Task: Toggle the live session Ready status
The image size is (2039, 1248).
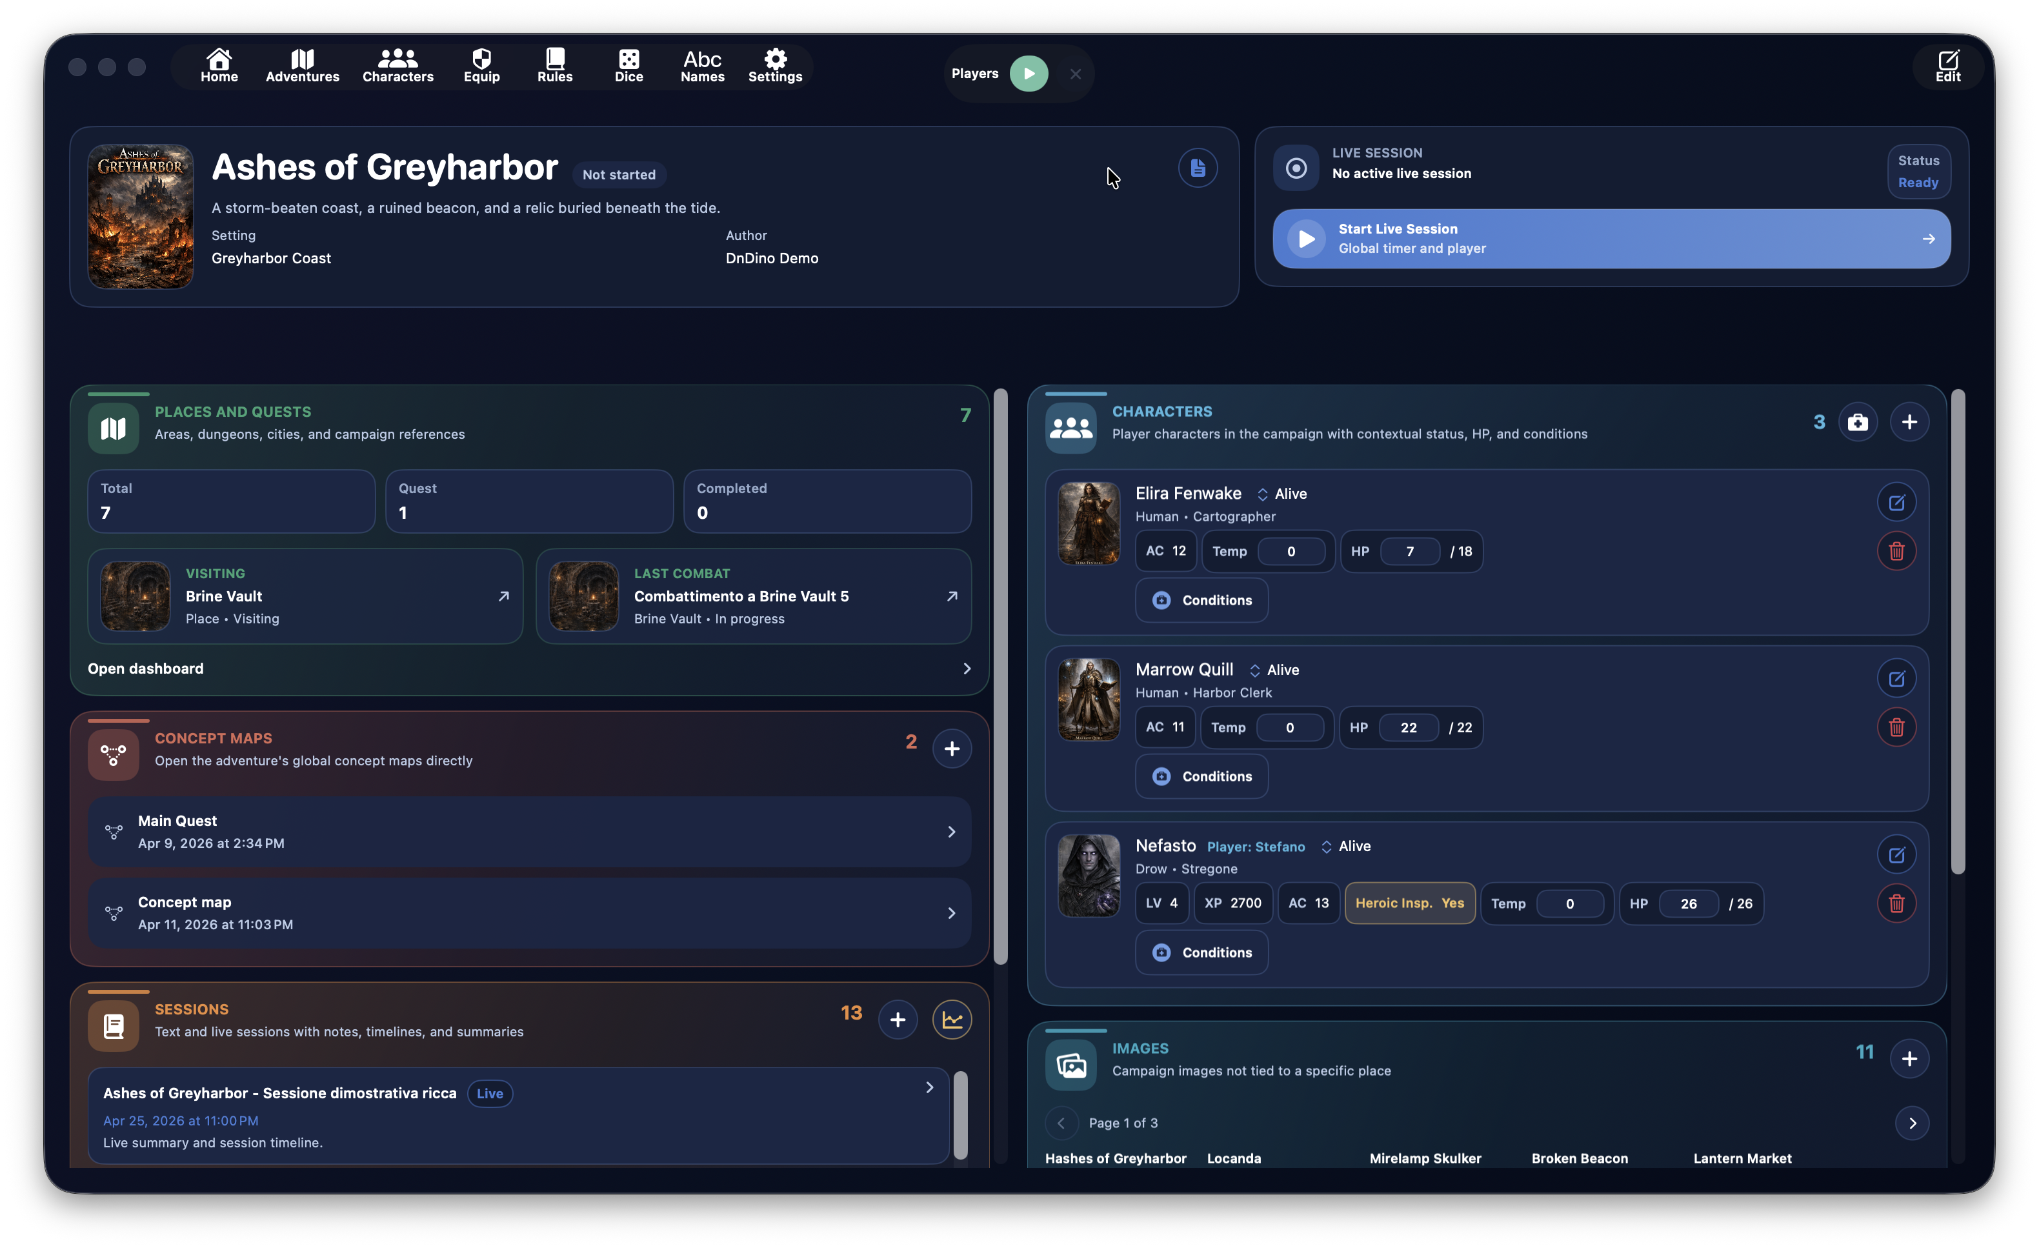Action: coord(1918,171)
